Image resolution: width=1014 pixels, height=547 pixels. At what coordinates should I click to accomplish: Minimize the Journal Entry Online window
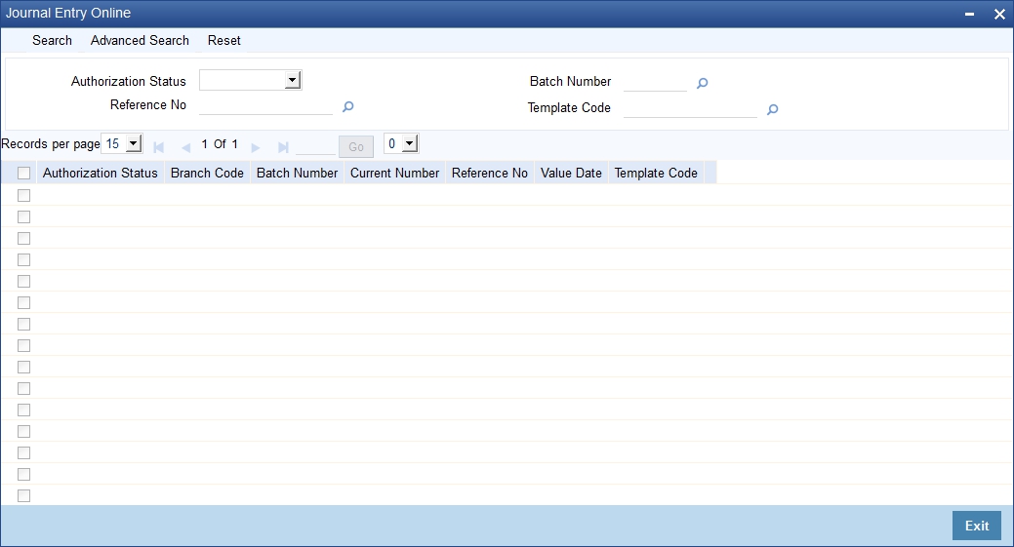point(969,14)
